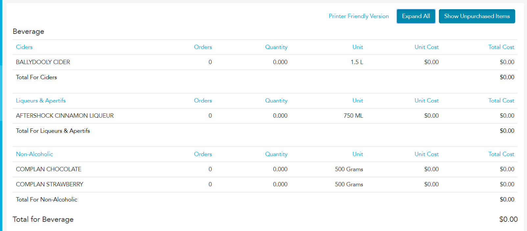Click BALLYDOOLY CIDER quantity 0.000
Viewport: 527px width, 231px height.
coord(280,62)
